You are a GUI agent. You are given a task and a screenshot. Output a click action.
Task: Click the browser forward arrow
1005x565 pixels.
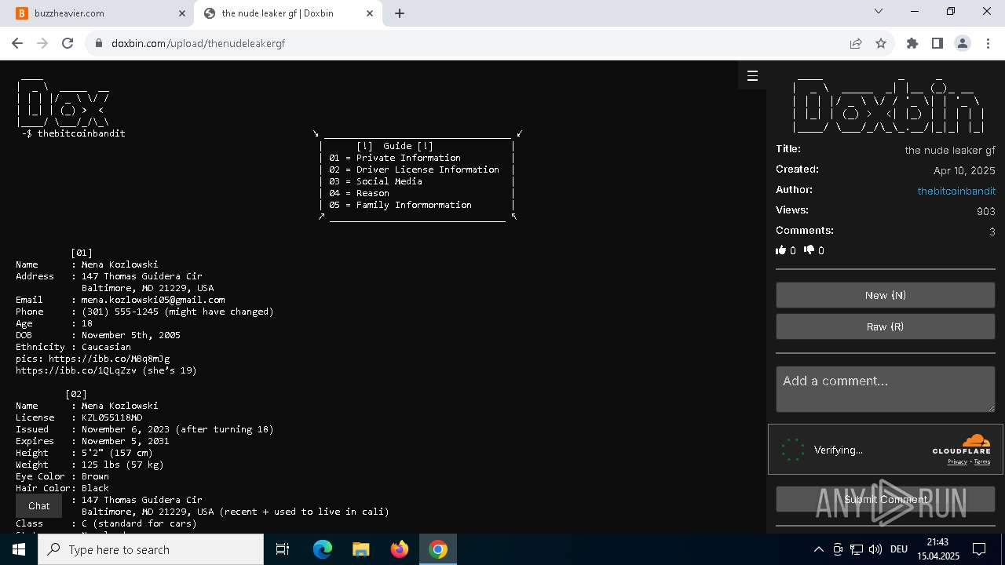(42, 43)
